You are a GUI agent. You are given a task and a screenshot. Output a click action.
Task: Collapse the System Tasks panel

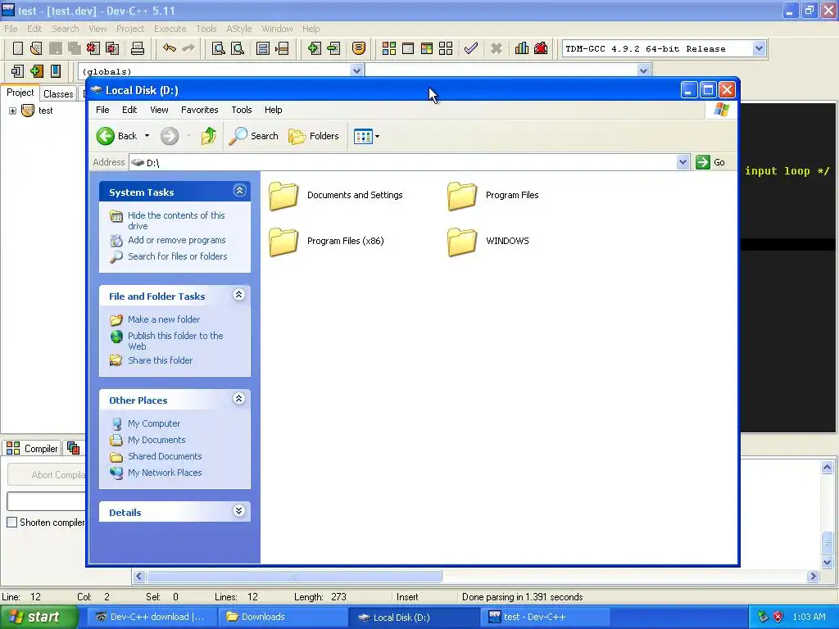[x=239, y=190]
